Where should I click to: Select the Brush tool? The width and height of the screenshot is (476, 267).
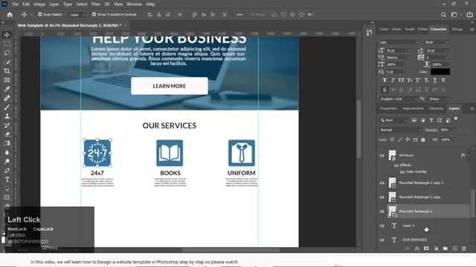pyautogui.click(x=7, y=108)
